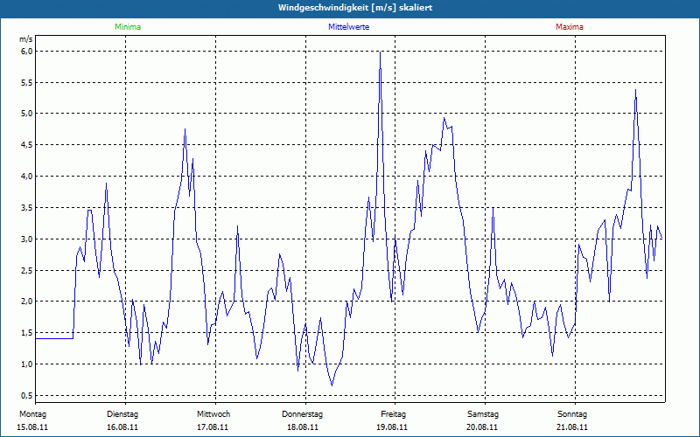Click the Sonntag day label
Screen dimensions: 700x437
572,414
